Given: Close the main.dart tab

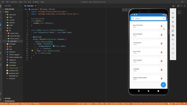Looking at the screenshot, I should tap(36, 6).
